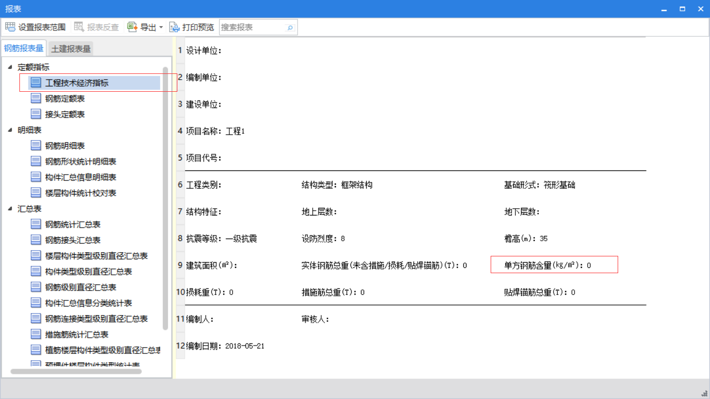The image size is (710, 399).
Task: Click the 贴焊锚筋总重(T): 0 text
Action: [539, 292]
